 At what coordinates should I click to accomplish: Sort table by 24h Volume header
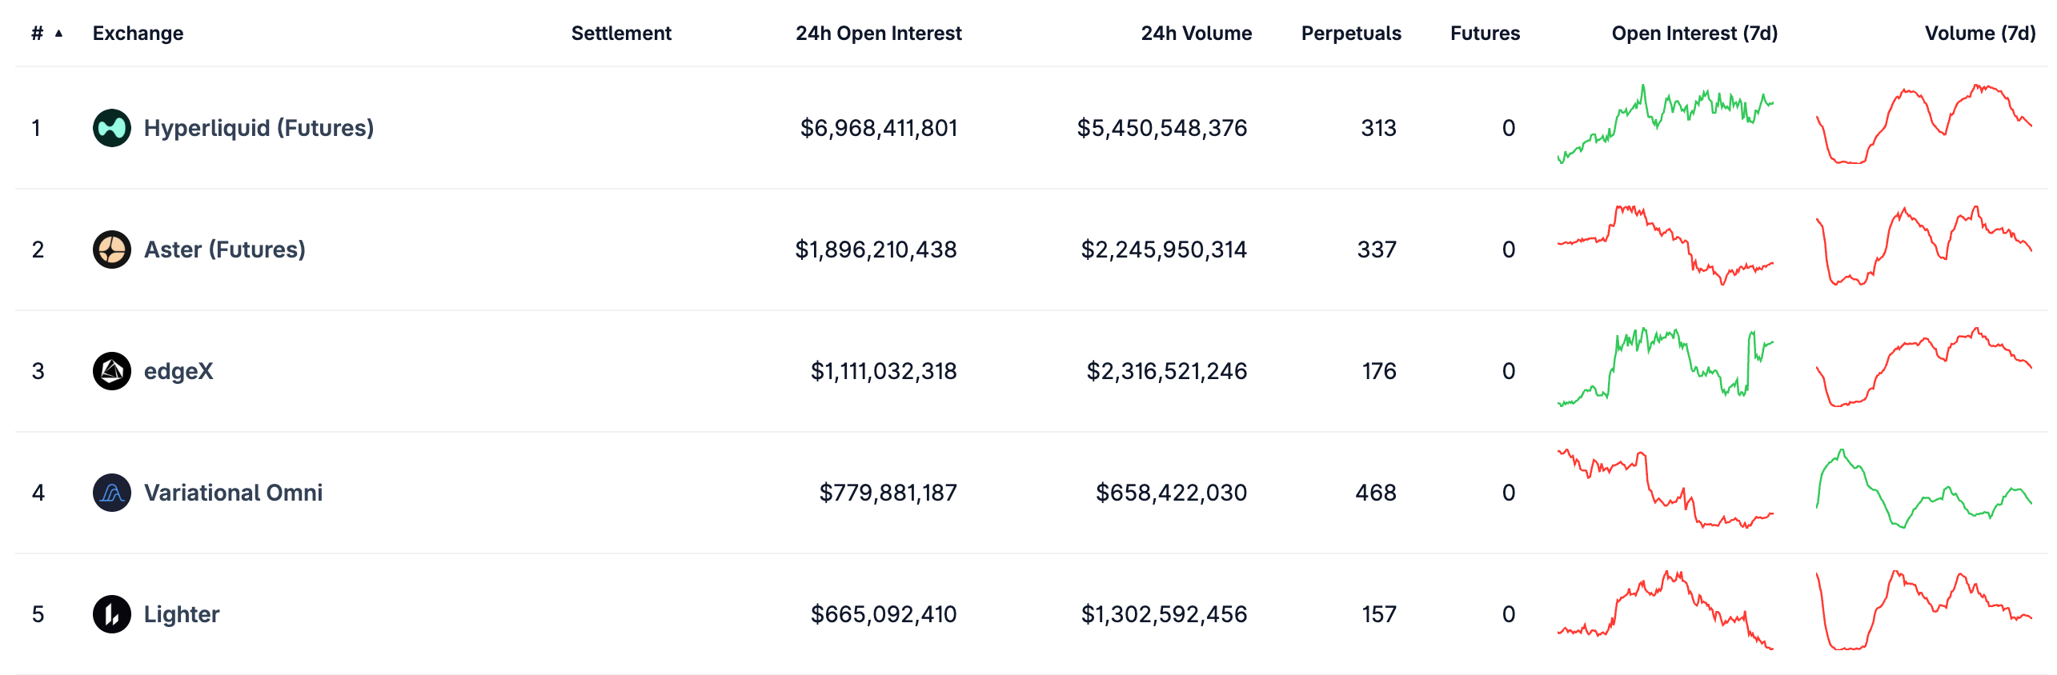coord(1196,34)
